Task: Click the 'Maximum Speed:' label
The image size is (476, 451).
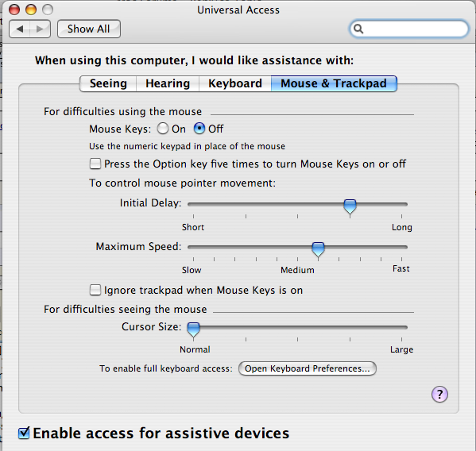Action: (x=138, y=247)
